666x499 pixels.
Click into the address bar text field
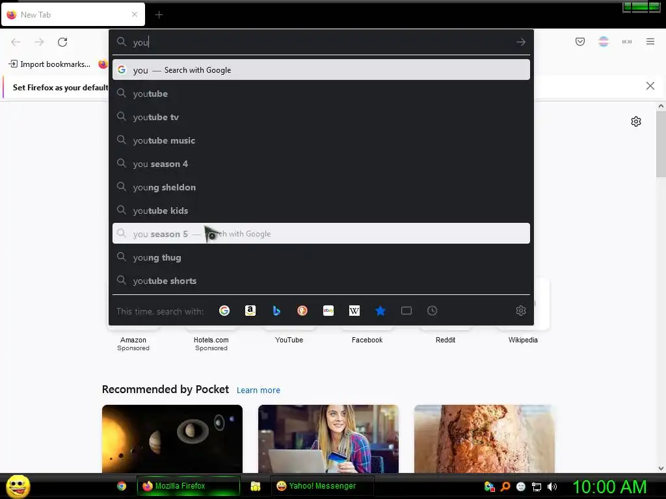pyautogui.click(x=321, y=42)
